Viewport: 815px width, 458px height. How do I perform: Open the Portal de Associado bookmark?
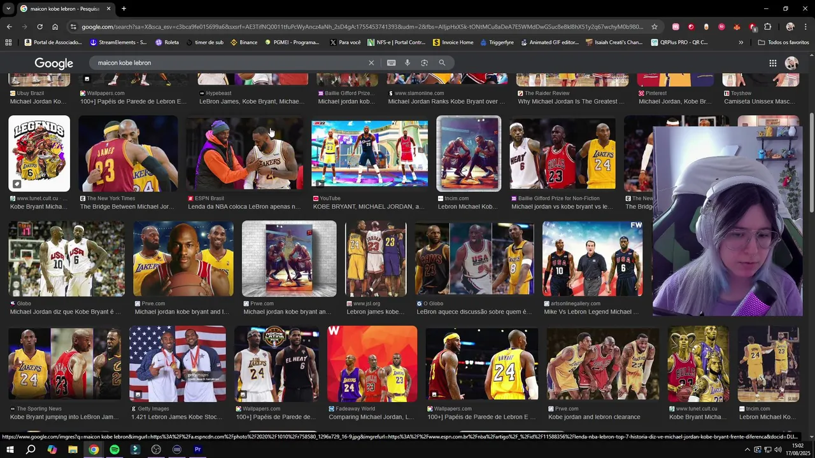(53, 43)
